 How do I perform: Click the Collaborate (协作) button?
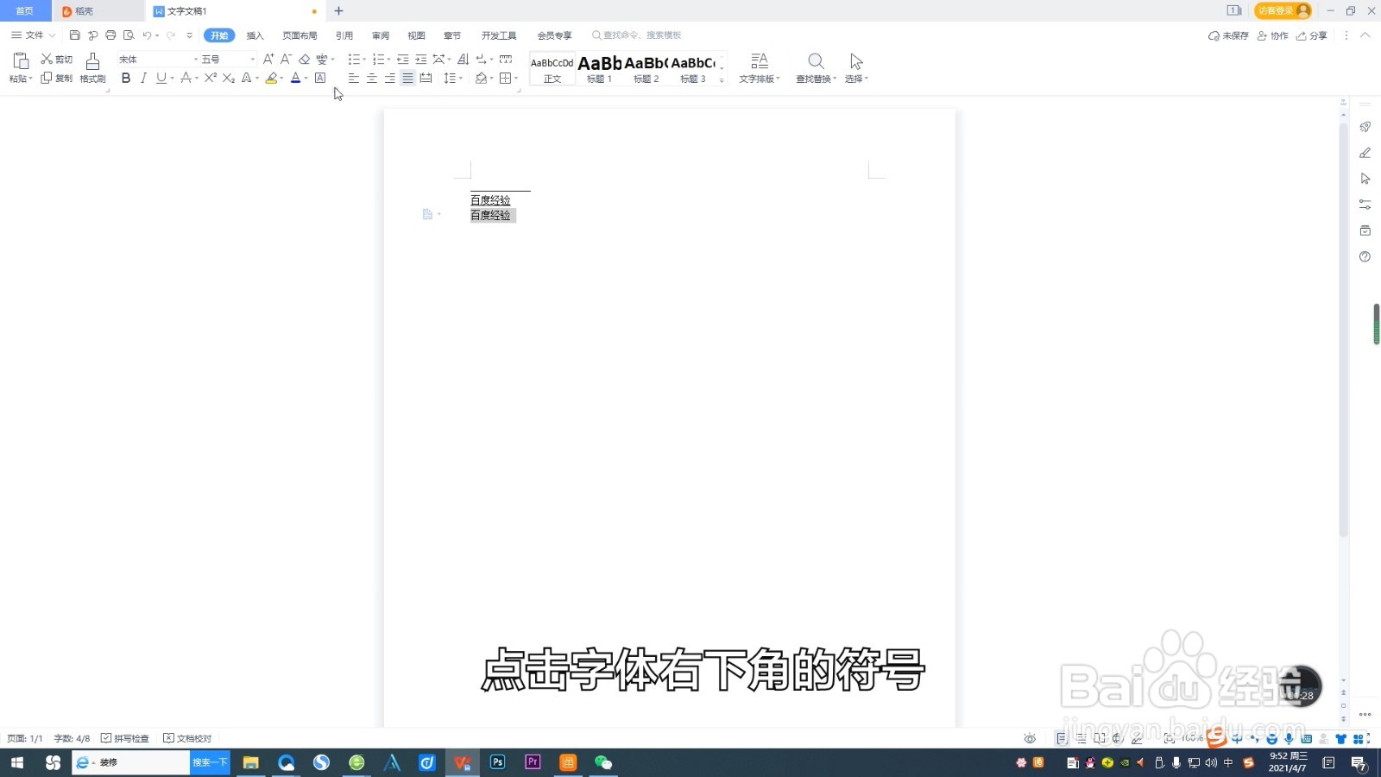(x=1272, y=35)
